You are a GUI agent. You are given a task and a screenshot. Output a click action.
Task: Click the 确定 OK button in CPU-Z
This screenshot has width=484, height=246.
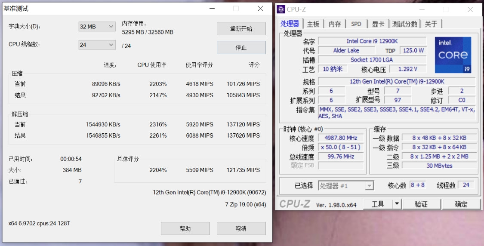click(461, 204)
